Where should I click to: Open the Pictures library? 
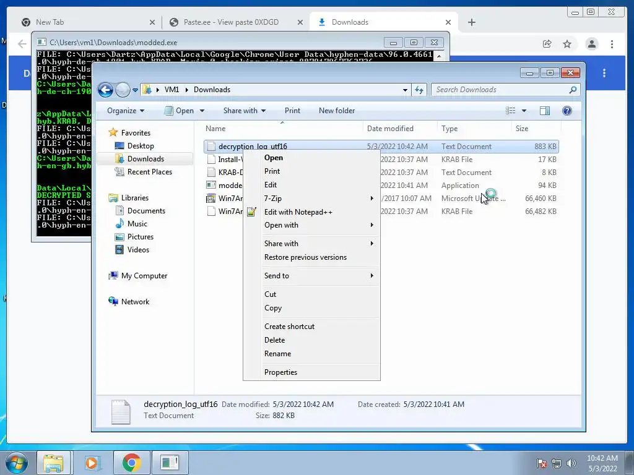click(141, 237)
